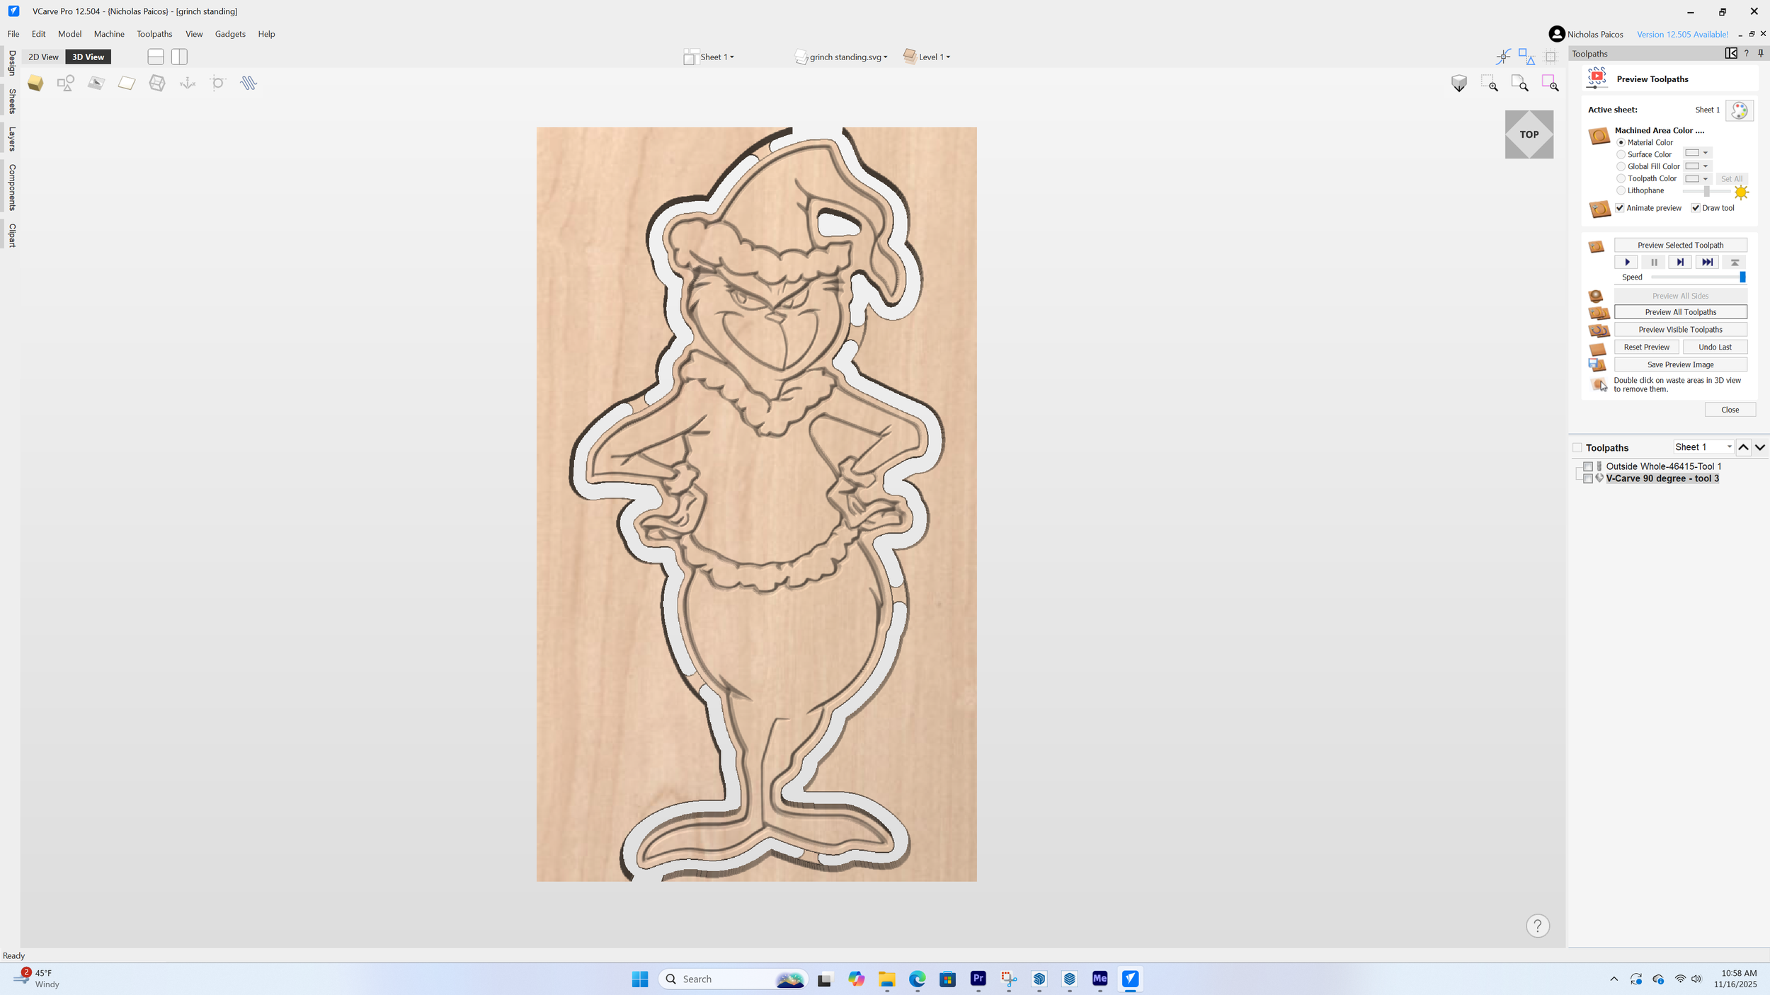Image resolution: width=1770 pixels, height=995 pixels.
Task: Open the Sheet 1 dropdown in top toolbar
Action: coord(709,57)
